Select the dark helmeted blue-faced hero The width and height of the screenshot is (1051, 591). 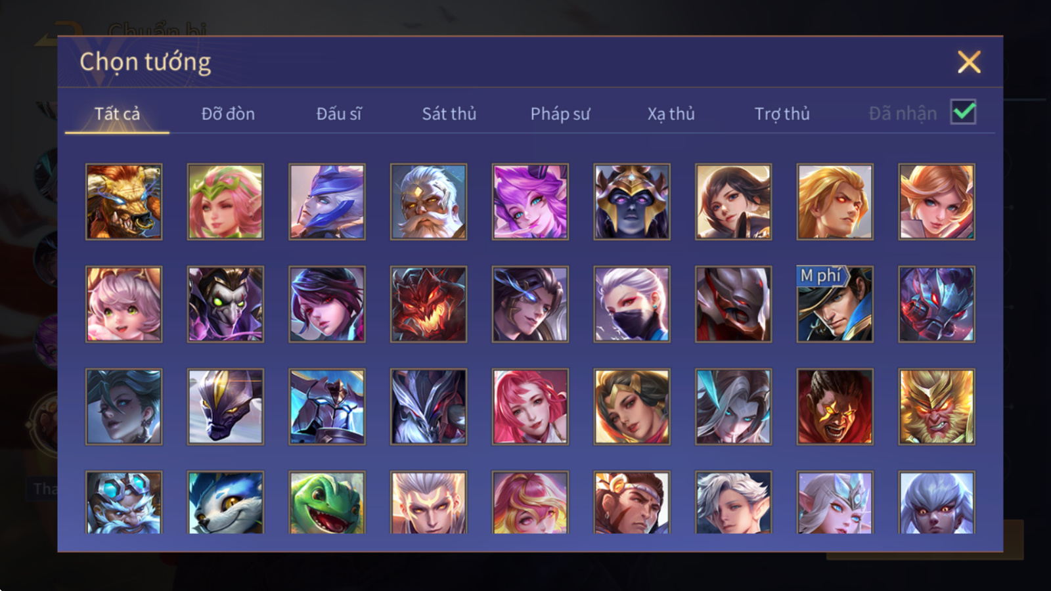pos(632,202)
